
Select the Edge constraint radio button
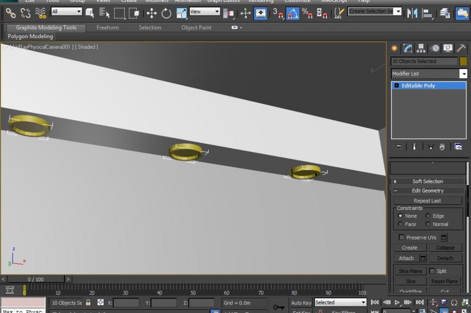(428, 216)
